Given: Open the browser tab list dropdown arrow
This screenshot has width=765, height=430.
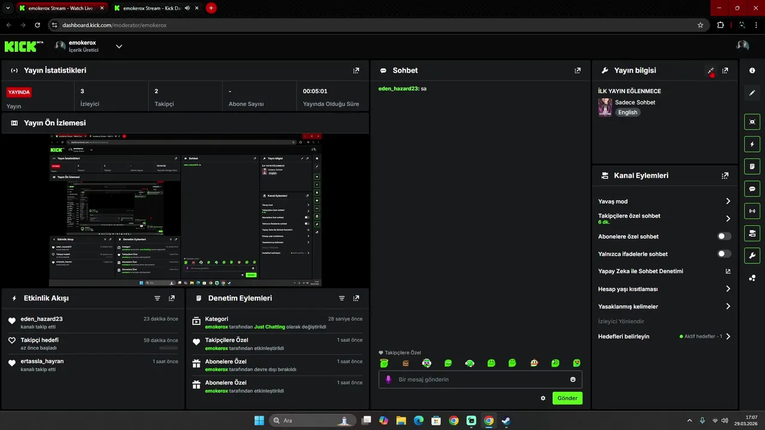Looking at the screenshot, I should click(8, 8).
